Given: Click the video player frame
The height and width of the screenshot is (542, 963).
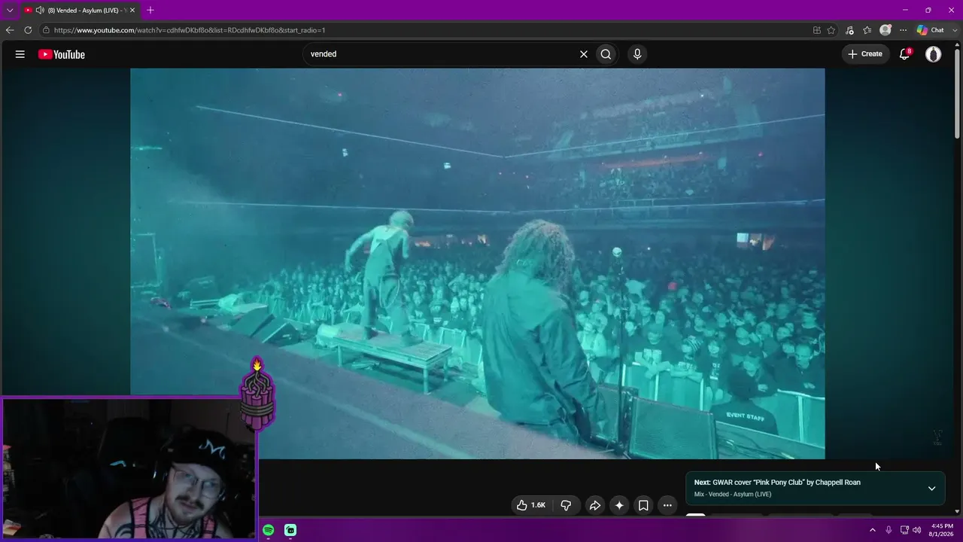Looking at the screenshot, I should click(x=478, y=263).
